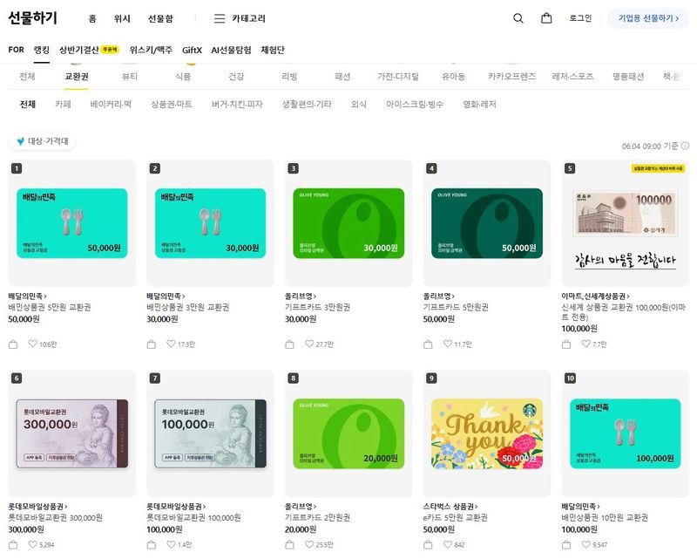Viewport: 697px width, 559px height.
Task: Switch to 위스키/맥주 tab
Action: [x=151, y=50]
